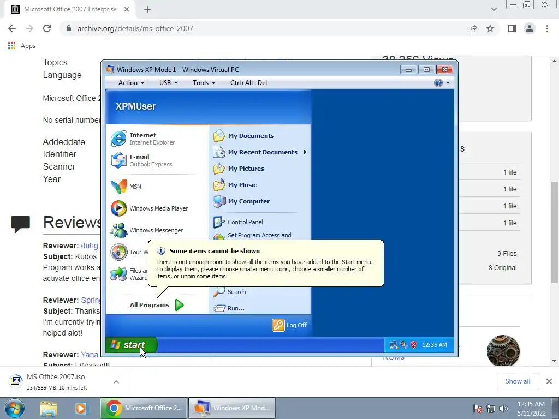Click the archive.org address bar
This screenshot has height=419, width=559.
click(264, 28)
